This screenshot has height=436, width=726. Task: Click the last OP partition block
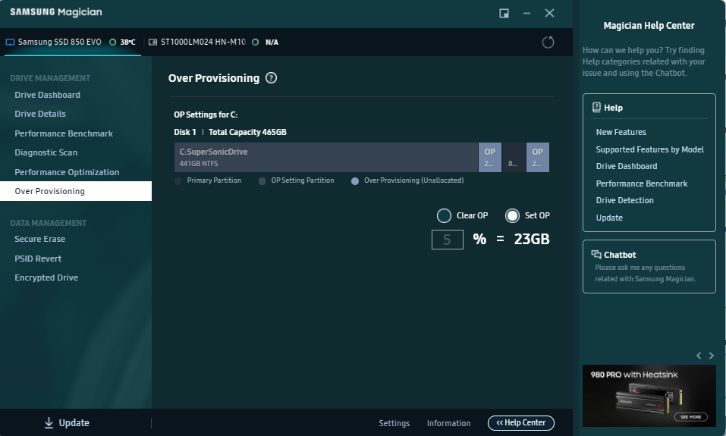click(x=538, y=158)
